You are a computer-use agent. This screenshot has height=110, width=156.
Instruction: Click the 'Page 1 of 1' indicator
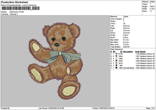pyautogui.click(x=151, y=108)
